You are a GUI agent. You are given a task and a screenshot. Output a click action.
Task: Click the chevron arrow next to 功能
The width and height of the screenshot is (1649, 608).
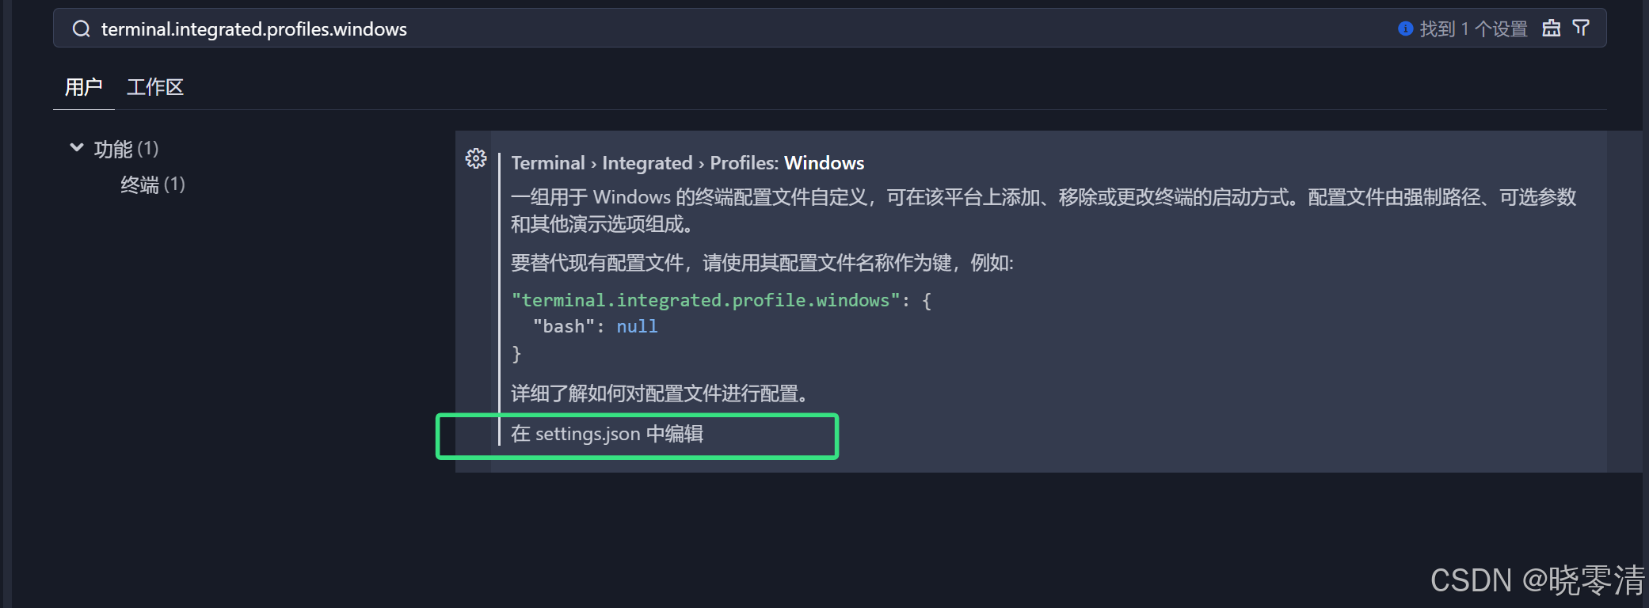pyautogui.click(x=77, y=147)
